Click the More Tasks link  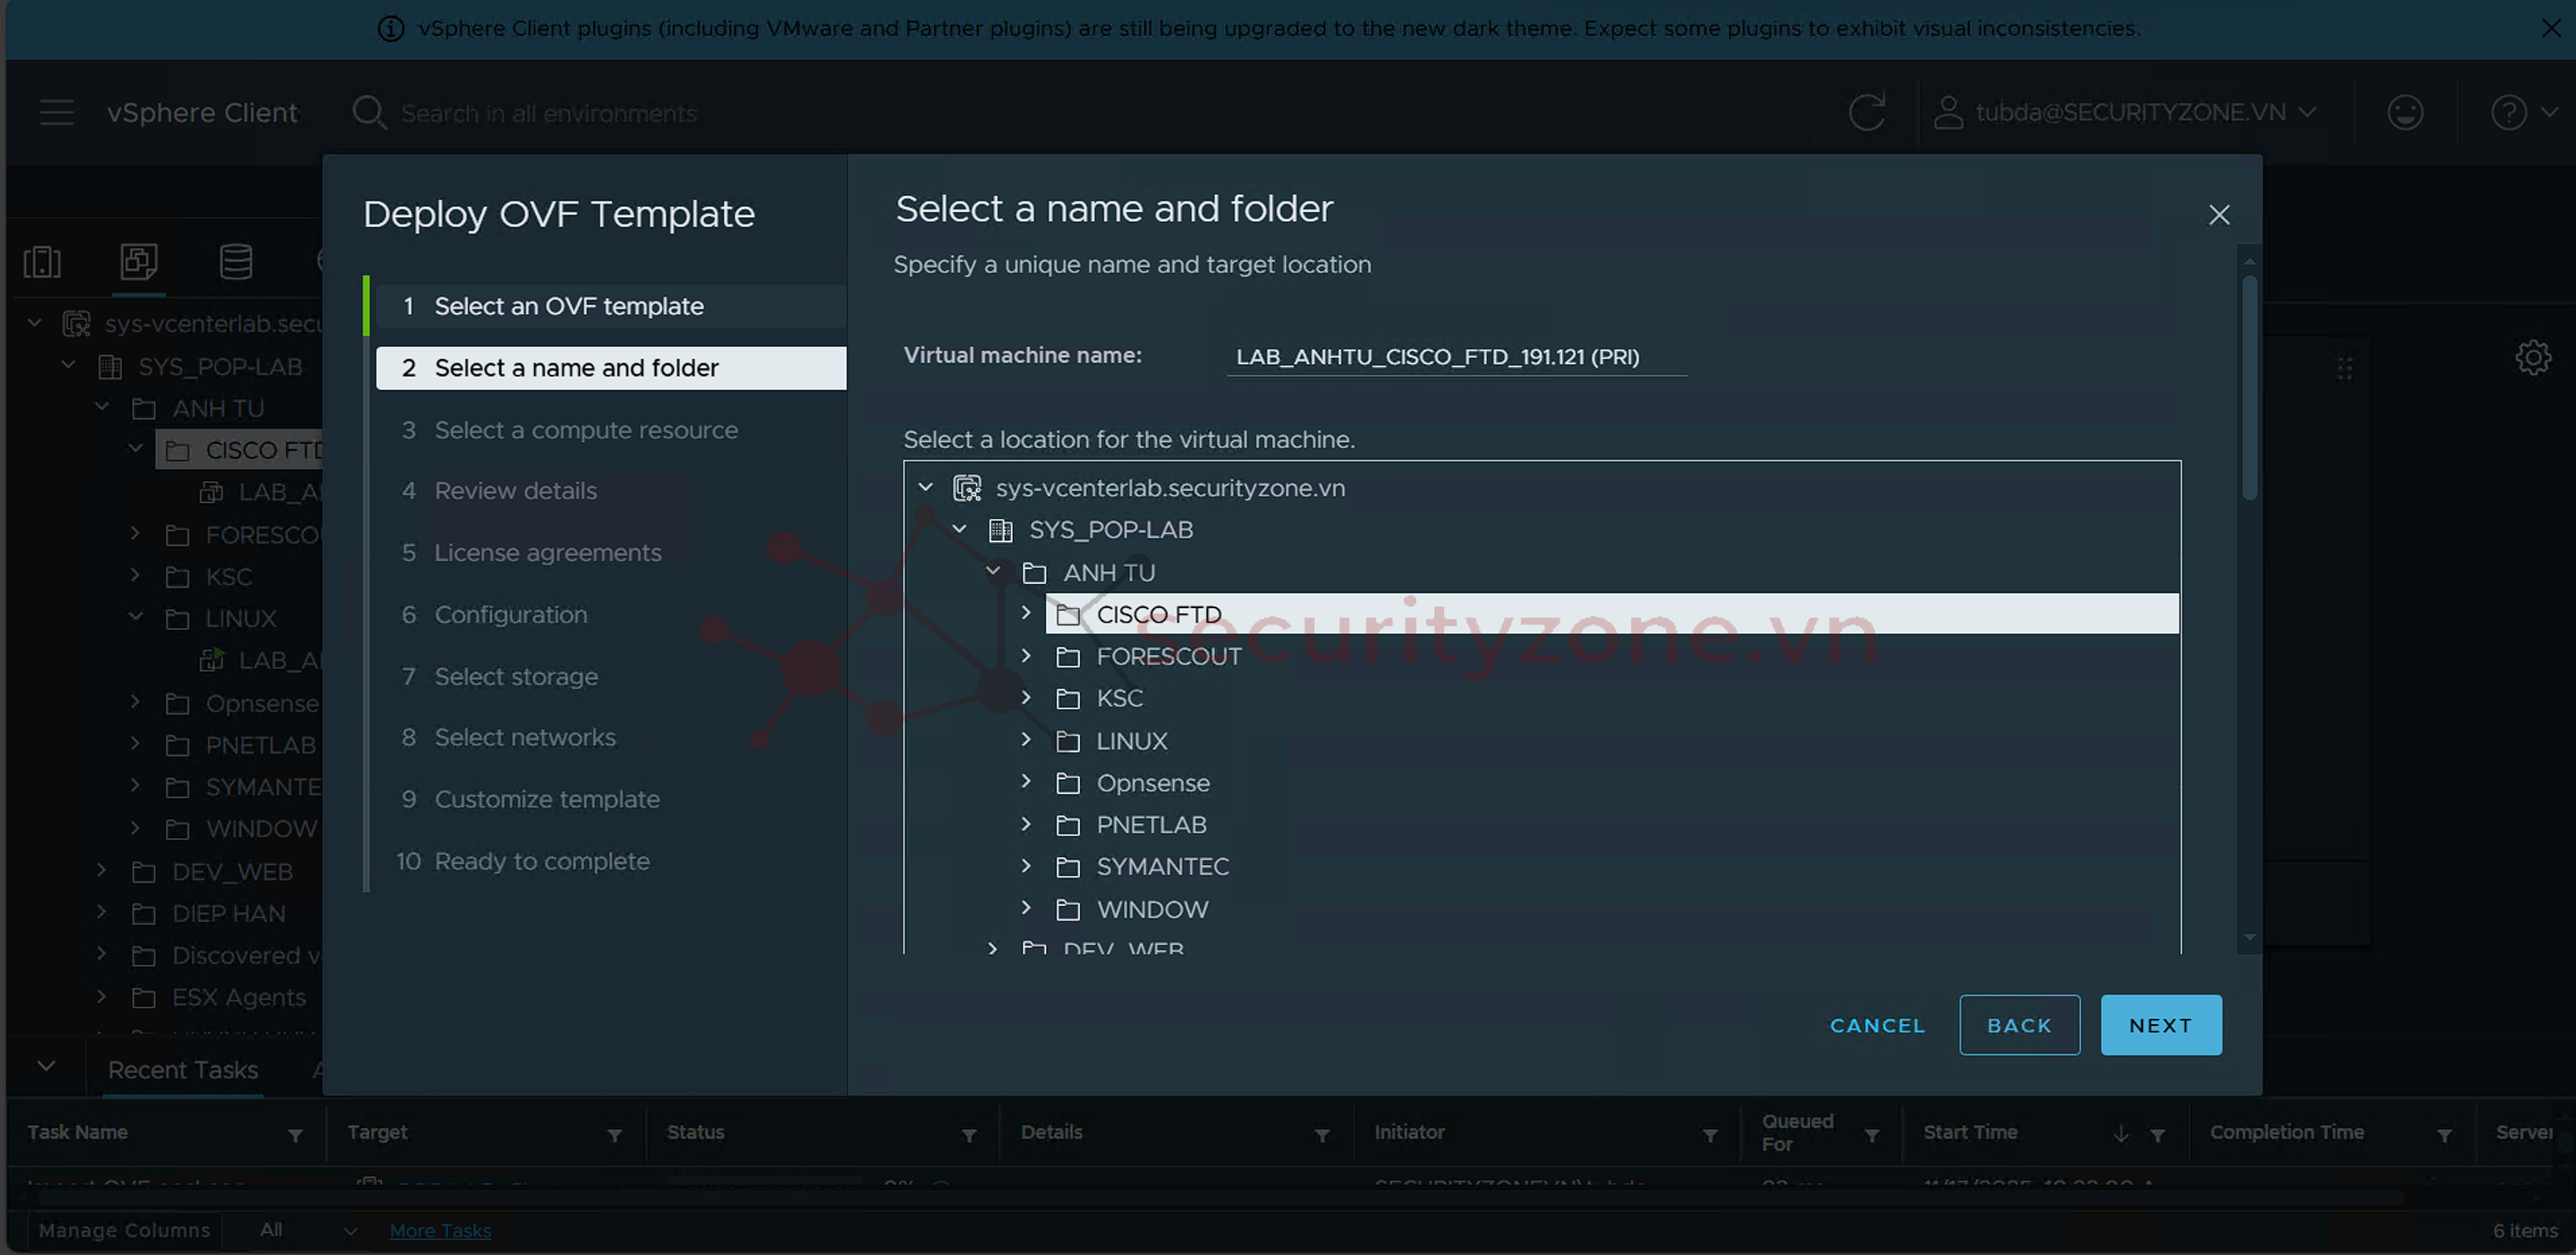coord(440,1230)
